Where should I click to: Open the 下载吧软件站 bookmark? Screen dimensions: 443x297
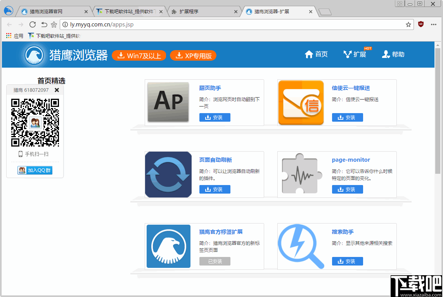pyautogui.click(x=54, y=36)
